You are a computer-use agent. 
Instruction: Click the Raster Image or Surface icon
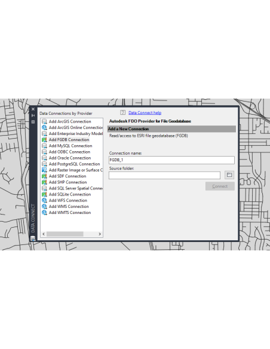pos(44,170)
